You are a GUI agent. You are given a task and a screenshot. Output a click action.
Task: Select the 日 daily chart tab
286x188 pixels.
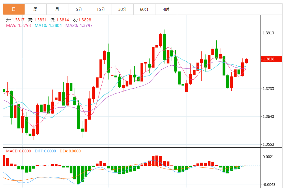(x=14, y=9)
